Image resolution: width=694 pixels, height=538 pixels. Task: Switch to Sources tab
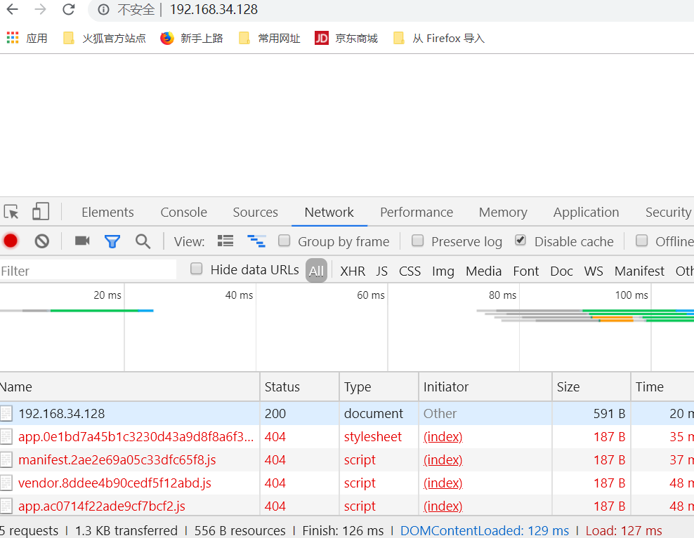point(256,213)
